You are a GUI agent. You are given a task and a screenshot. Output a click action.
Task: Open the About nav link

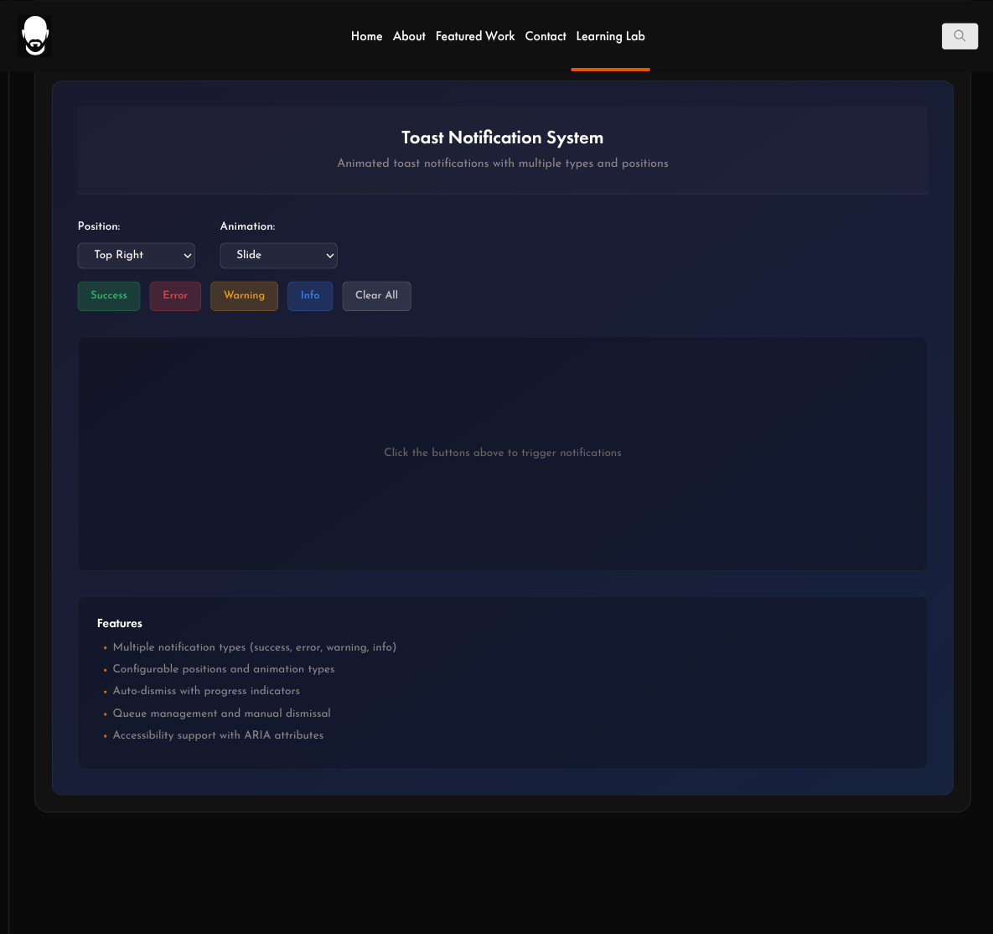coord(409,36)
